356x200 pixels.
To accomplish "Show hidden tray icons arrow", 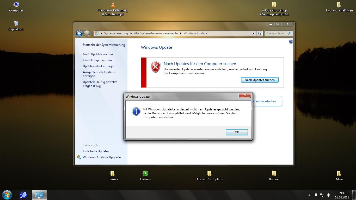I will coord(309,195).
